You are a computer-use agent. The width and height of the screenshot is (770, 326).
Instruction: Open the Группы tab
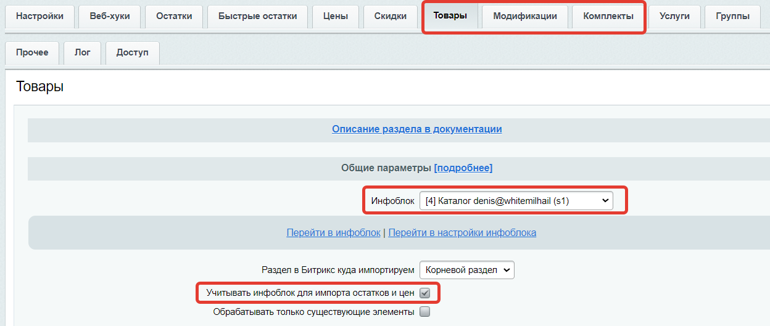point(733,16)
